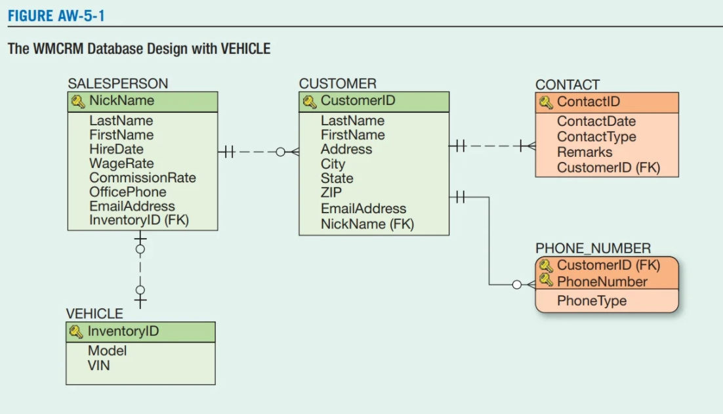
Task: Click the 'ContactID' primary key text
Action: pyautogui.click(x=589, y=102)
